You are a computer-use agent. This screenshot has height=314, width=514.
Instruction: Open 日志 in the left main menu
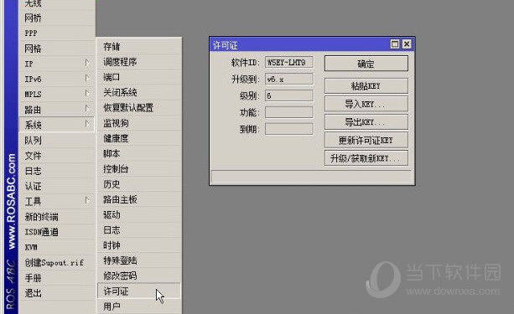pos(56,171)
